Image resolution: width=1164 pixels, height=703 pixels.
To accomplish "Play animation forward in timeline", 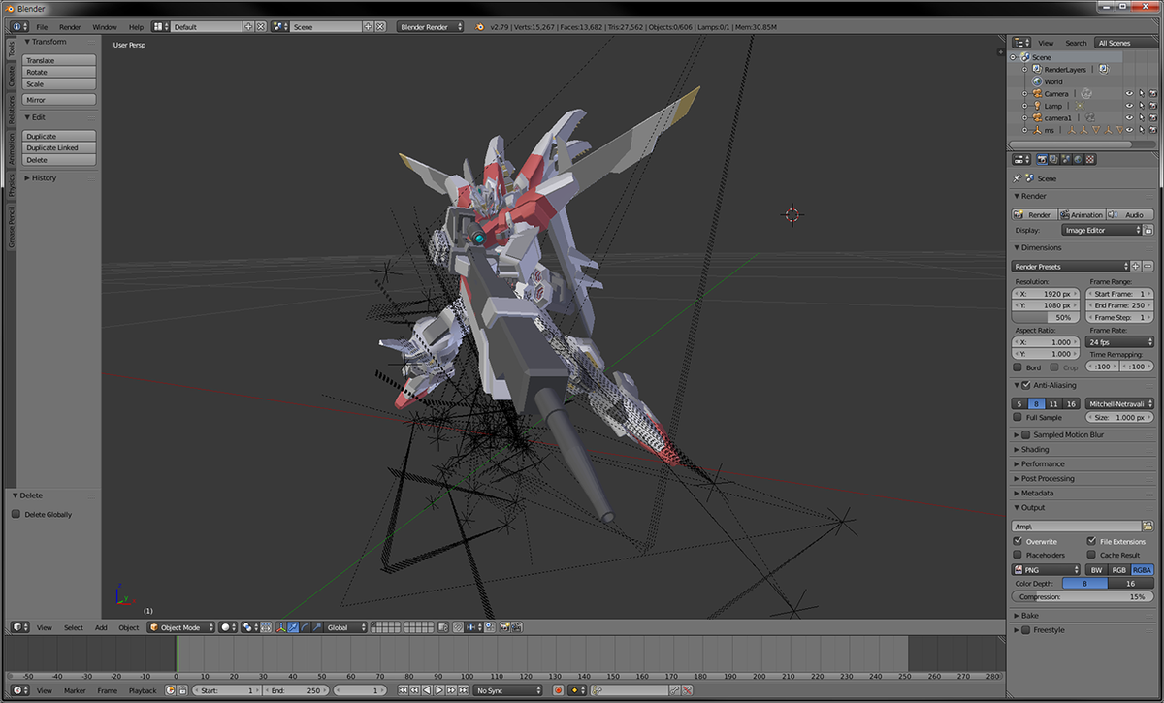I will 438,690.
